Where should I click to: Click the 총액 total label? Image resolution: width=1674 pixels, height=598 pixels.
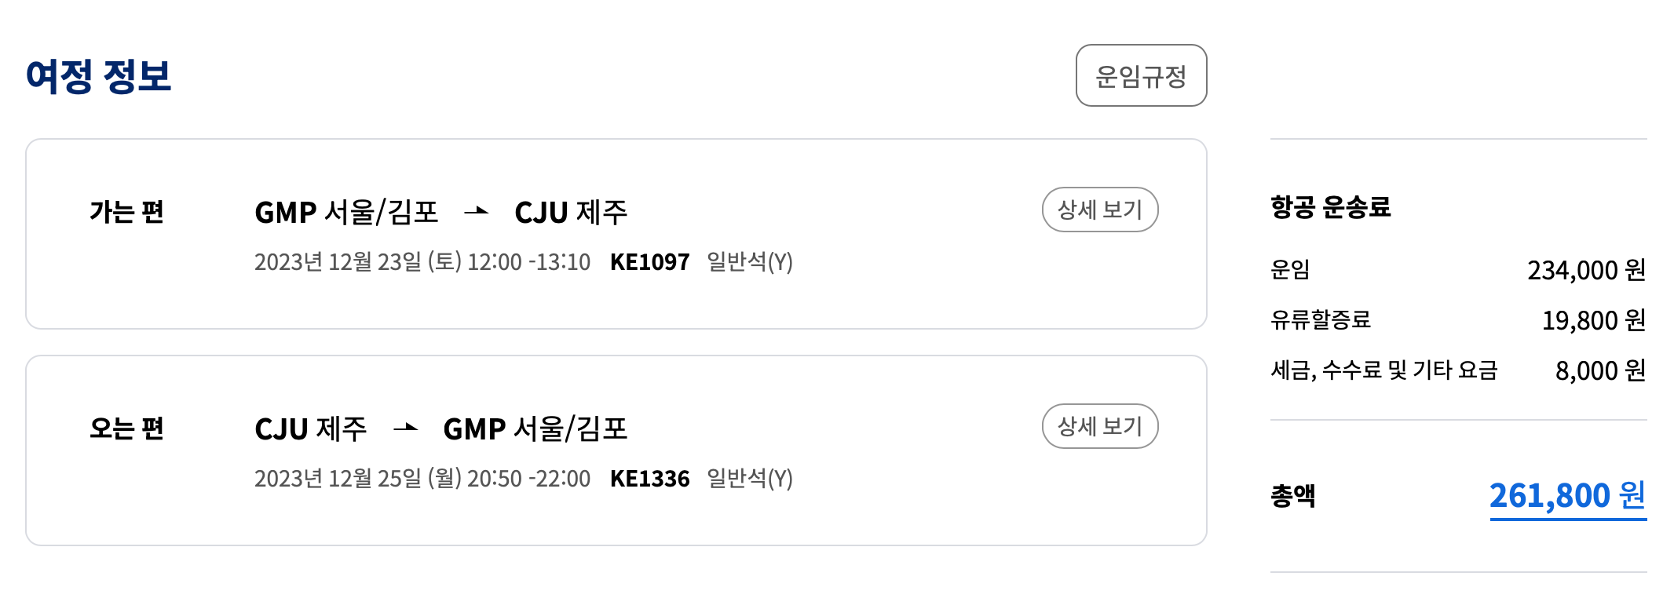pos(1293,495)
